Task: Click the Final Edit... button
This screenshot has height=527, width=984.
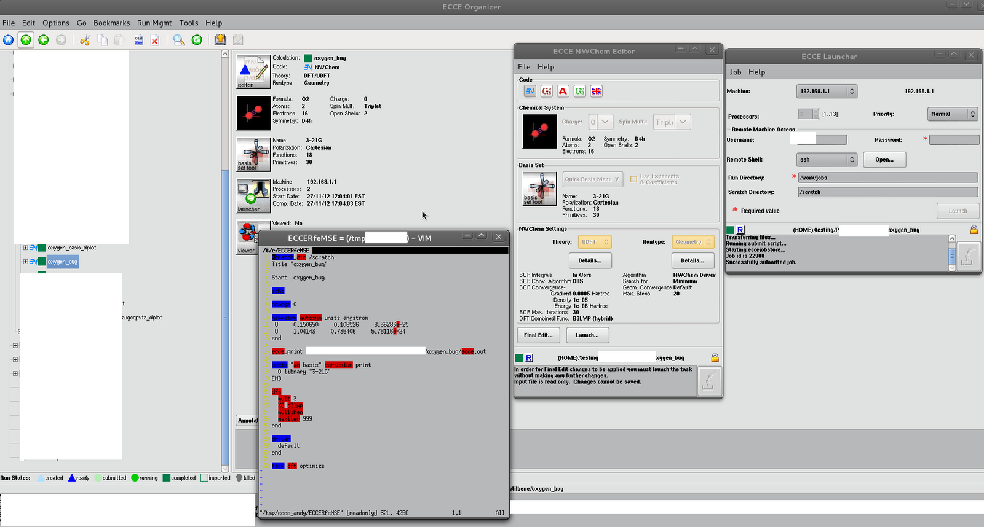Action: [538, 335]
